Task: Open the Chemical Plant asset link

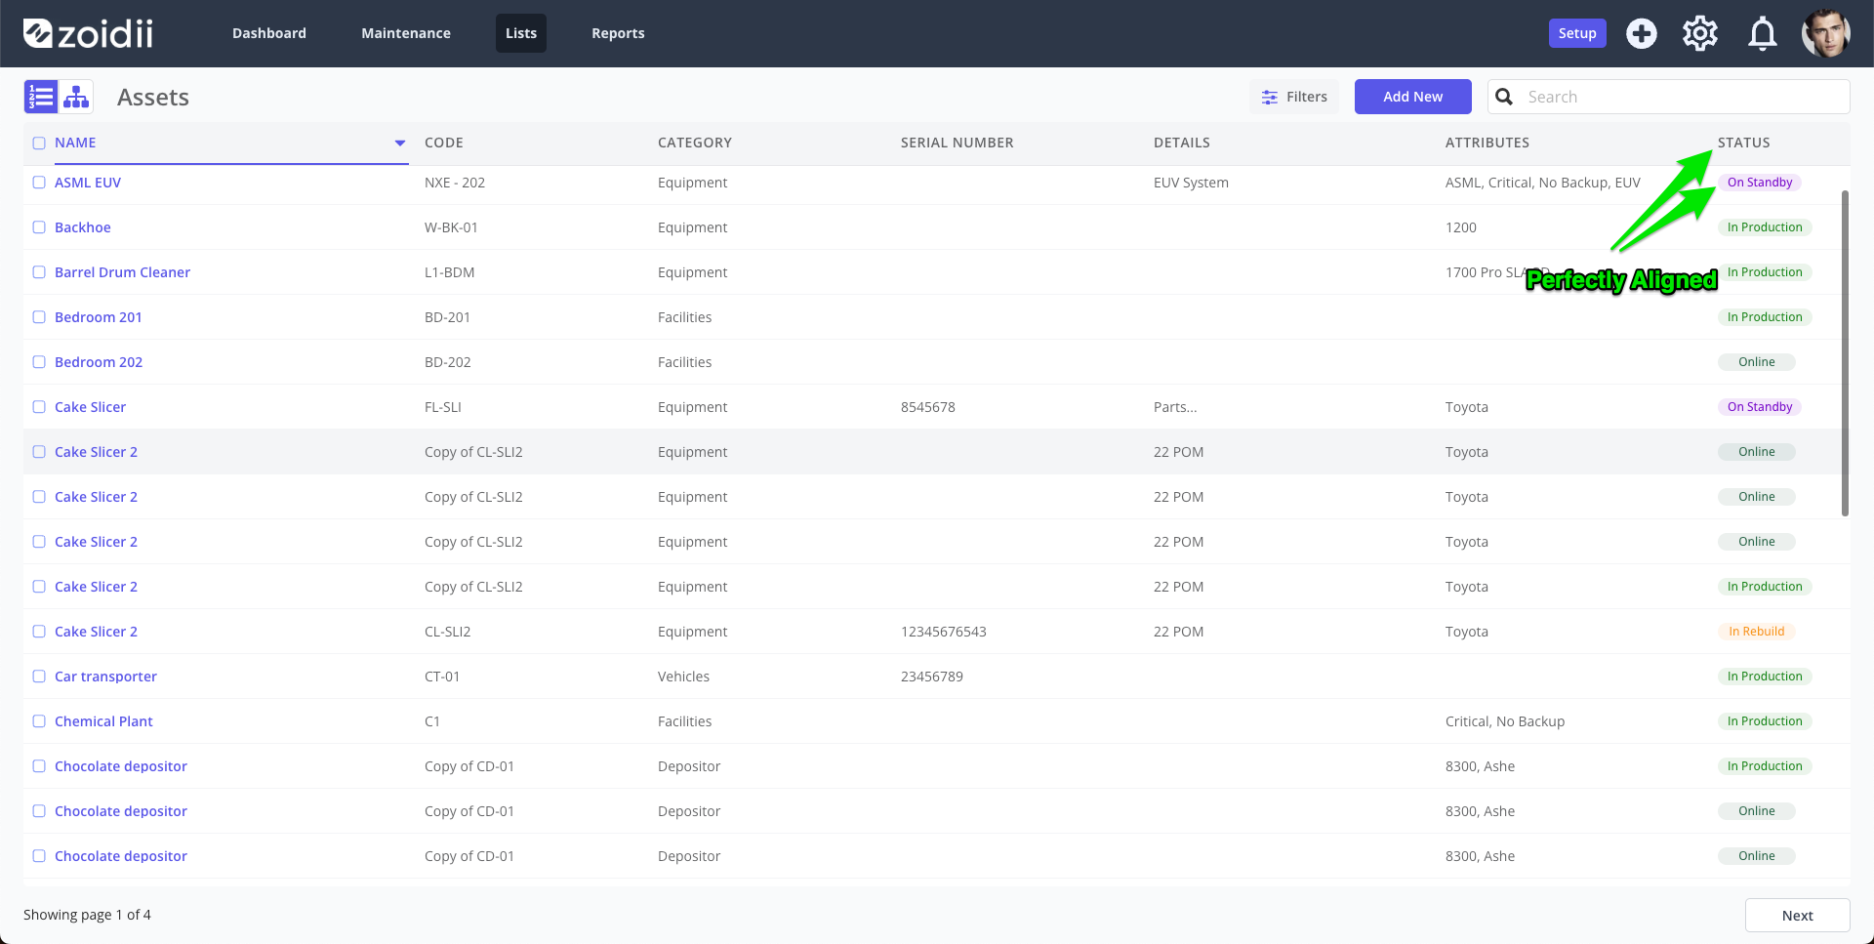Action: [103, 721]
